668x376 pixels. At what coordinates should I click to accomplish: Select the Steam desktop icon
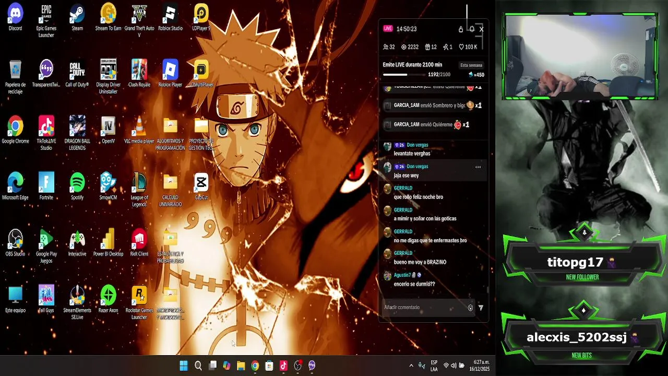tap(77, 17)
